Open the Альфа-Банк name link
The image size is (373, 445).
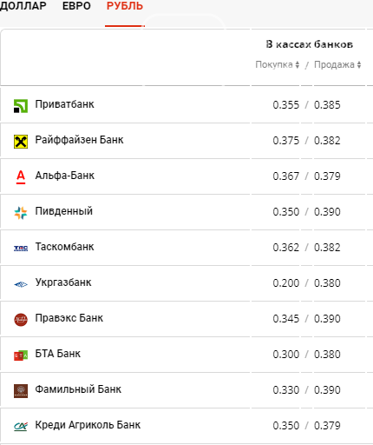(65, 176)
